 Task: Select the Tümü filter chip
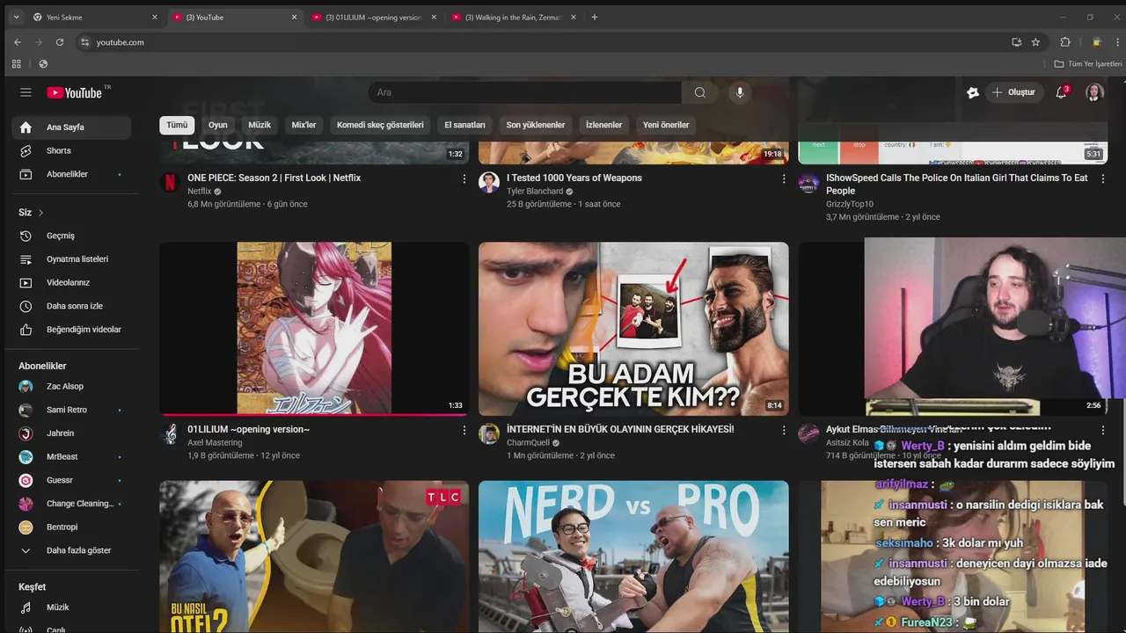177,125
